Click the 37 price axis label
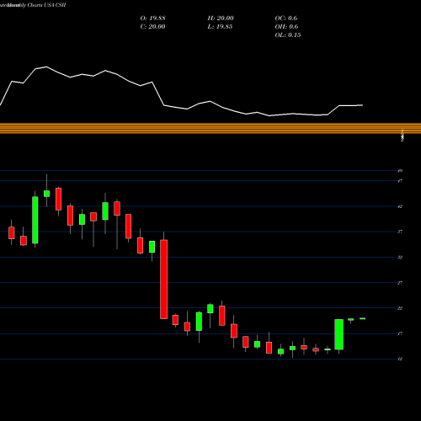 point(400,232)
